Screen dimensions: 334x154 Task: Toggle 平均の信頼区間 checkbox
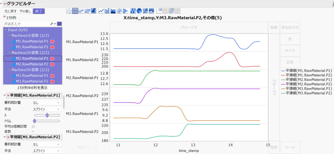pyautogui.click(x=33, y=126)
